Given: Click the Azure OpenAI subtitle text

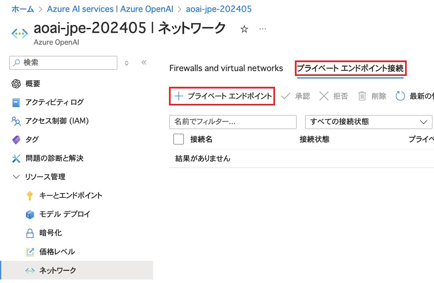Looking at the screenshot, I should point(56,42).
